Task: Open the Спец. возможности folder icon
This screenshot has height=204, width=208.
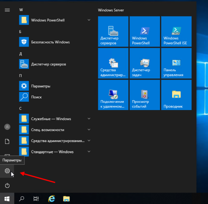Action: point(24,130)
